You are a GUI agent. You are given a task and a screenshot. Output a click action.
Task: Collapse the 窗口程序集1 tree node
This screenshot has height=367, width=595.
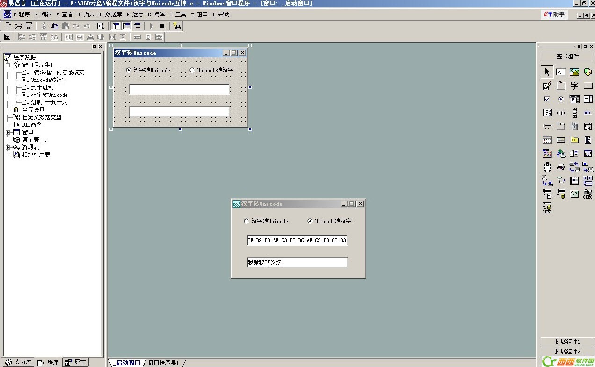pyautogui.click(x=8, y=65)
